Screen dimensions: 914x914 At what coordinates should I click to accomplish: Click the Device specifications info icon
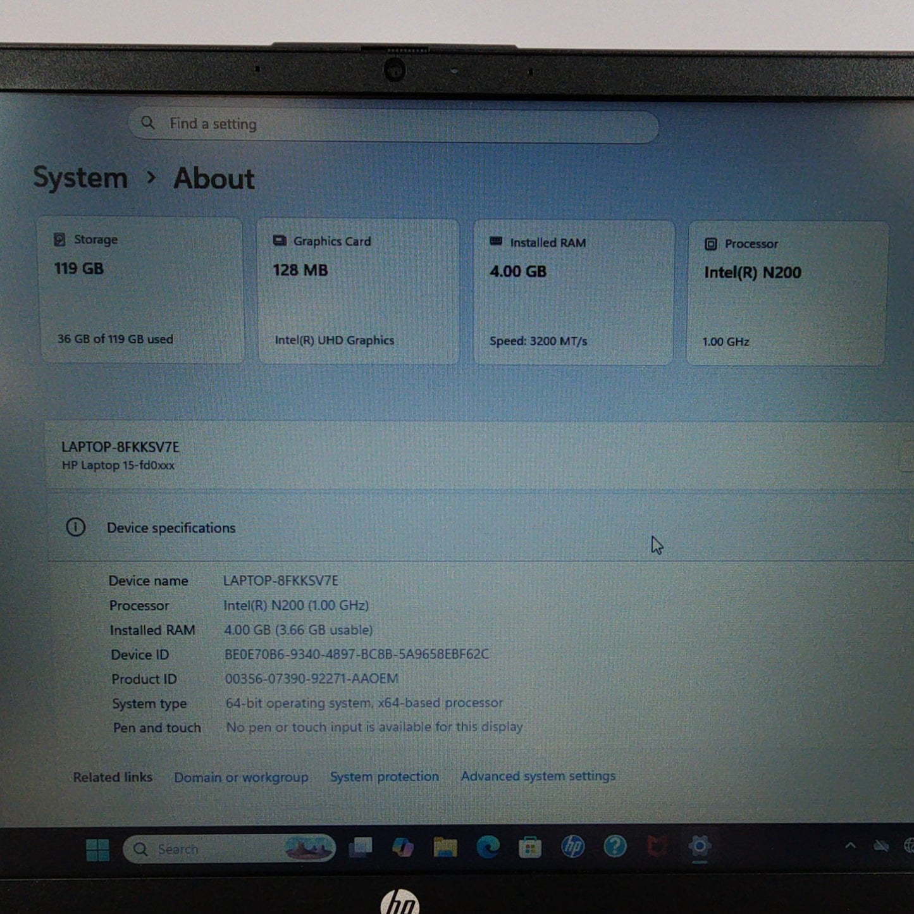click(x=76, y=527)
